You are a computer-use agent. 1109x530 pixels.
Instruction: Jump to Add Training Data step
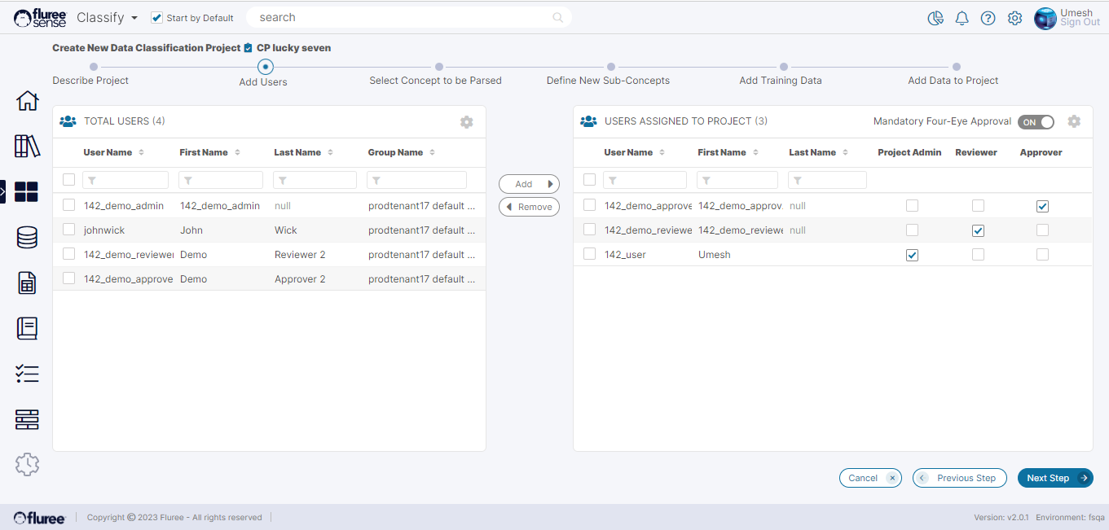click(x=783, y=68)
